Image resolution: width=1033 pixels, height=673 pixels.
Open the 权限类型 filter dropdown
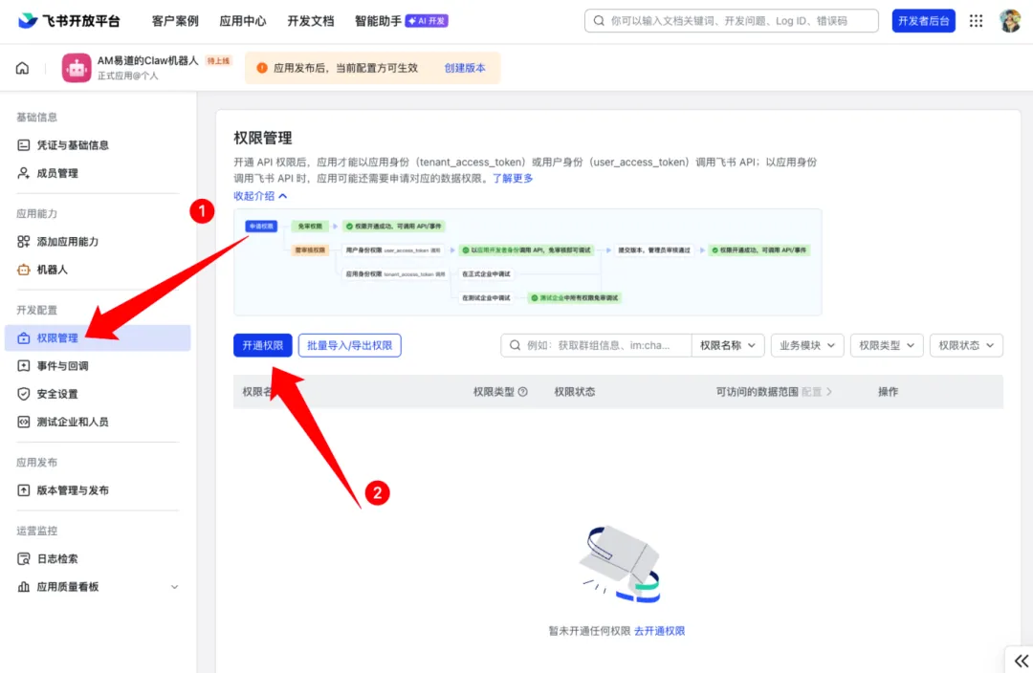pyautogui.click(x=886, y=345)
